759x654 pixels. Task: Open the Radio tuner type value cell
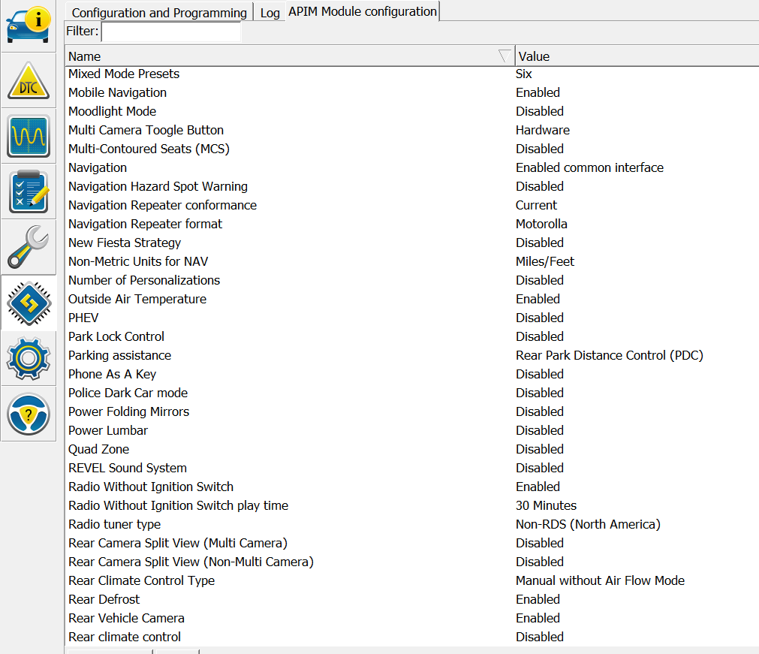point(588,524)
